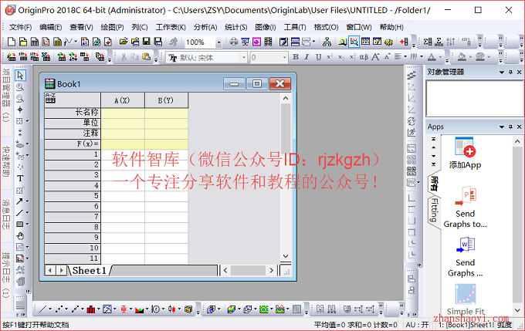Click the new workbook icon in the toolbar
Image resolution: width=525 pixels, height=331 pixels.
click(x=35, y=42)
